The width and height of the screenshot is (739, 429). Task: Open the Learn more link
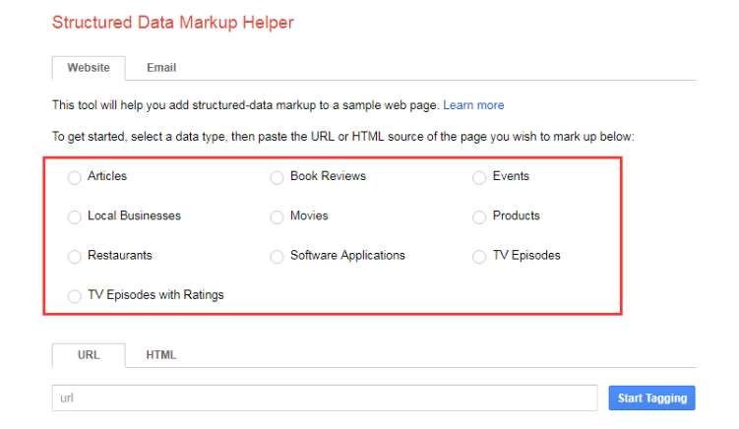click(x=473, y=105)
